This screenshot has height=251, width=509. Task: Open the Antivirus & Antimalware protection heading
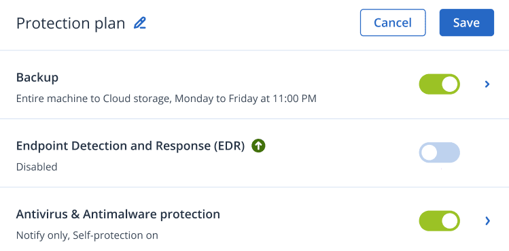pos(118,214)
